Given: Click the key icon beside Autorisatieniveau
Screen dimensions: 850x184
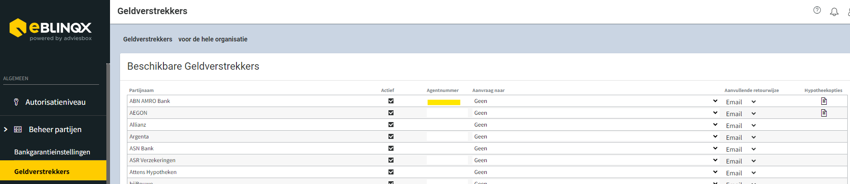Looking at the screenshot, I should tap(16, 102).
